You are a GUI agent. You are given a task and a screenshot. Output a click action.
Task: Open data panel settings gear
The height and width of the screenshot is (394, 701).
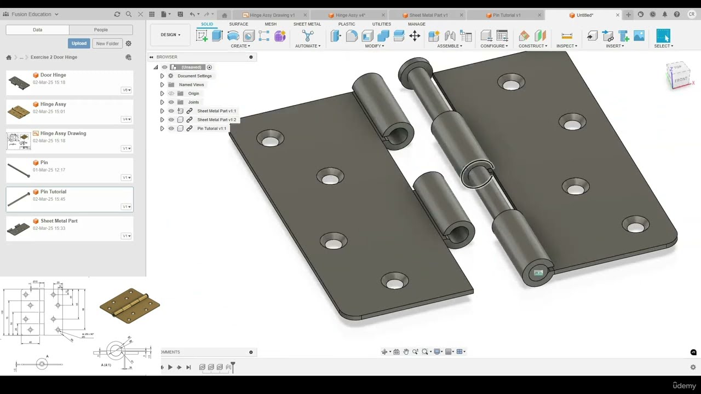click(x=129, y=43)
